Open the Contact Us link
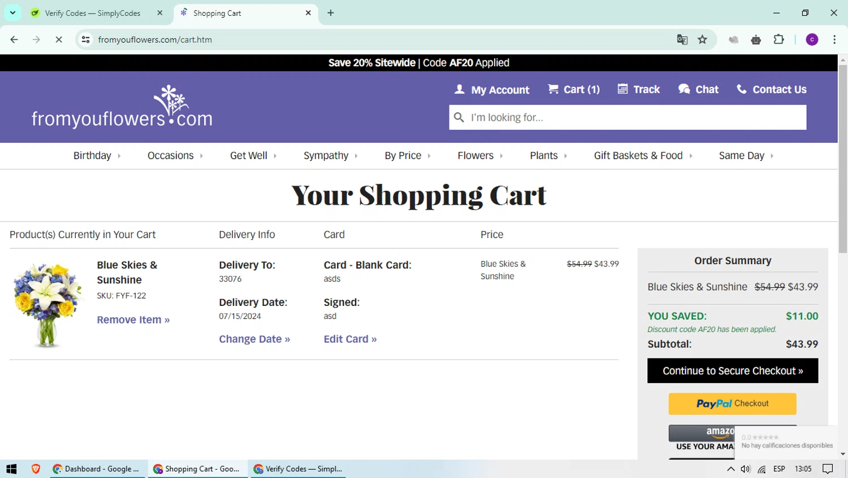The width and height of the screenshot is (848, 478). coord(772,89)
